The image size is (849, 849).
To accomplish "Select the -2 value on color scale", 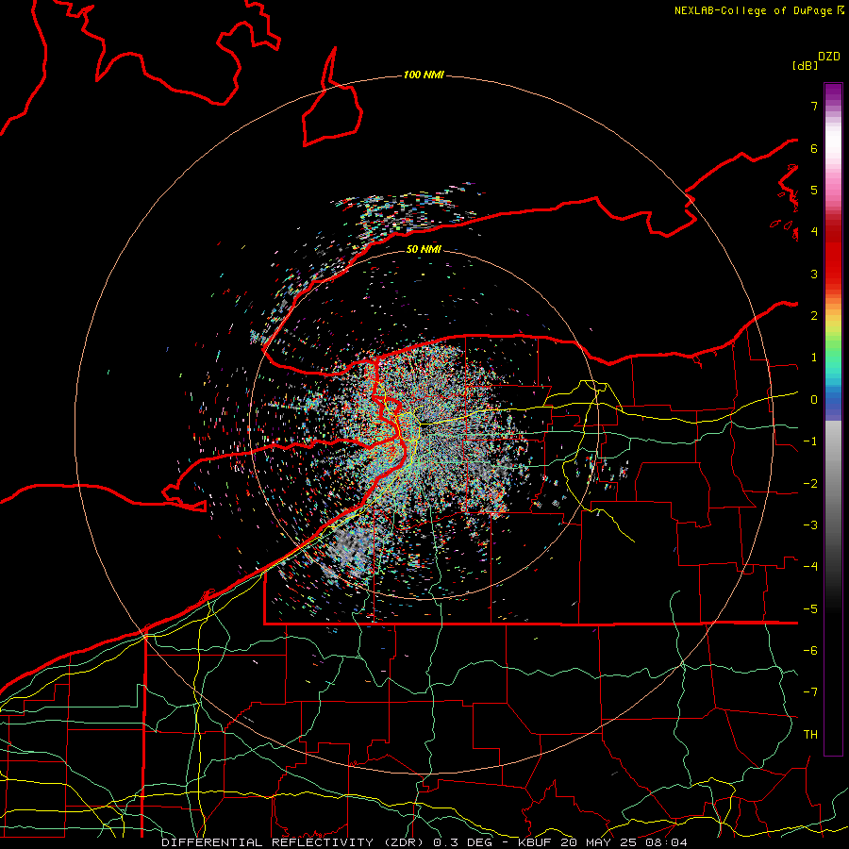I will click(x=810, y=484).
